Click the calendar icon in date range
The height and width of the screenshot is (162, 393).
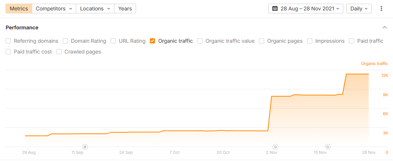pyautogui.click(x=275, y=9)
